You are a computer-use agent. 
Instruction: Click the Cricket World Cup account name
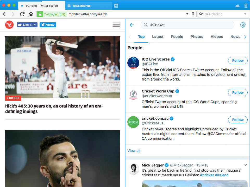[158, 91]
